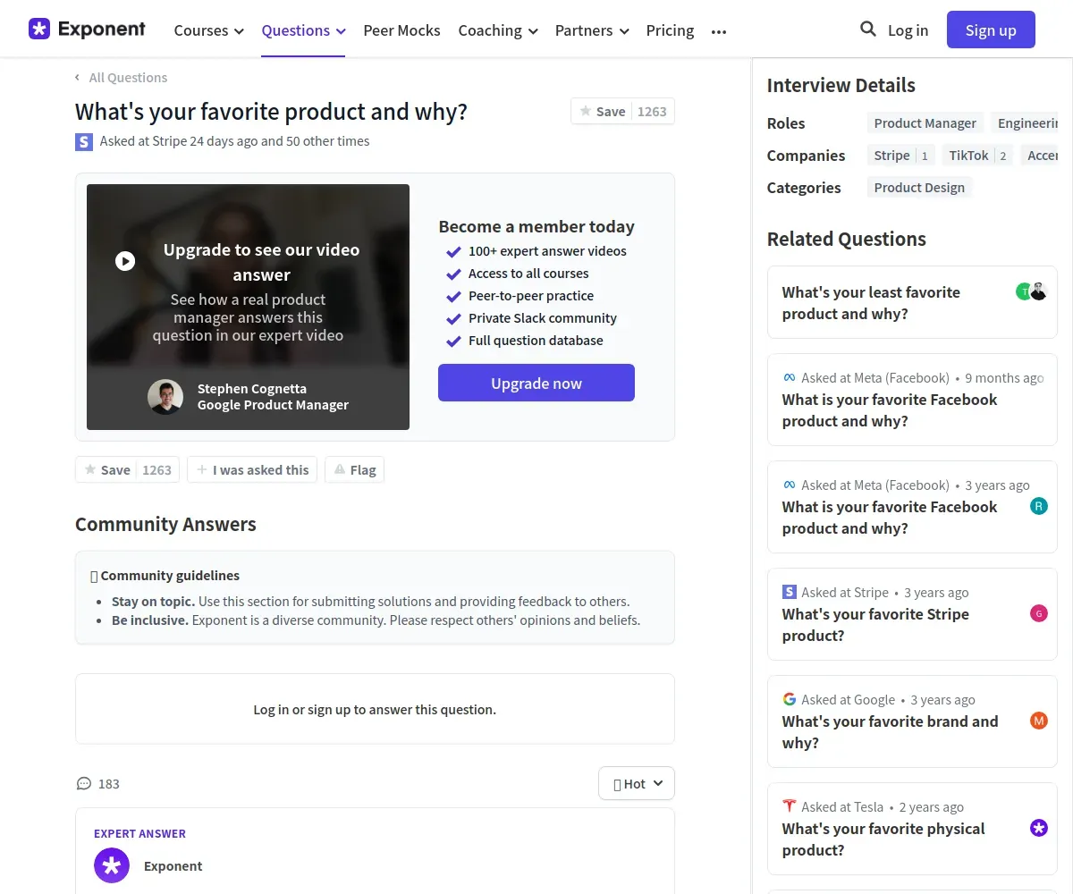Save the question using top Save button

click(x=622, y=112)
